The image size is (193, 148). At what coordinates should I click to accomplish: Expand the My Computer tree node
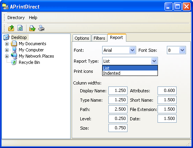coord(7,50)
